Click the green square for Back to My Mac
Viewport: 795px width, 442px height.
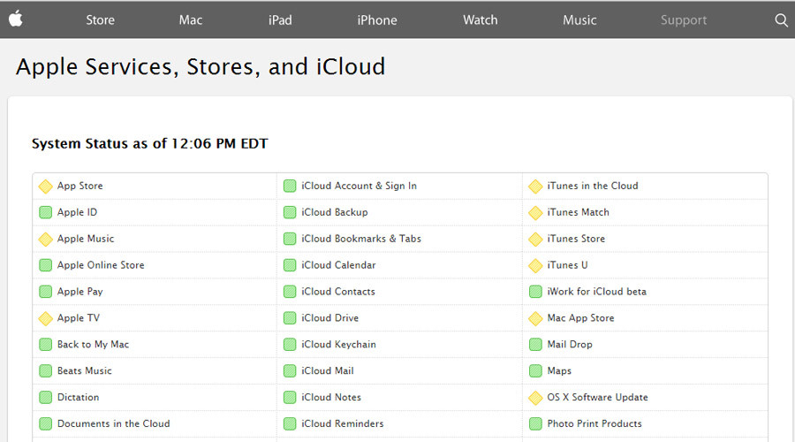point(46,344)
